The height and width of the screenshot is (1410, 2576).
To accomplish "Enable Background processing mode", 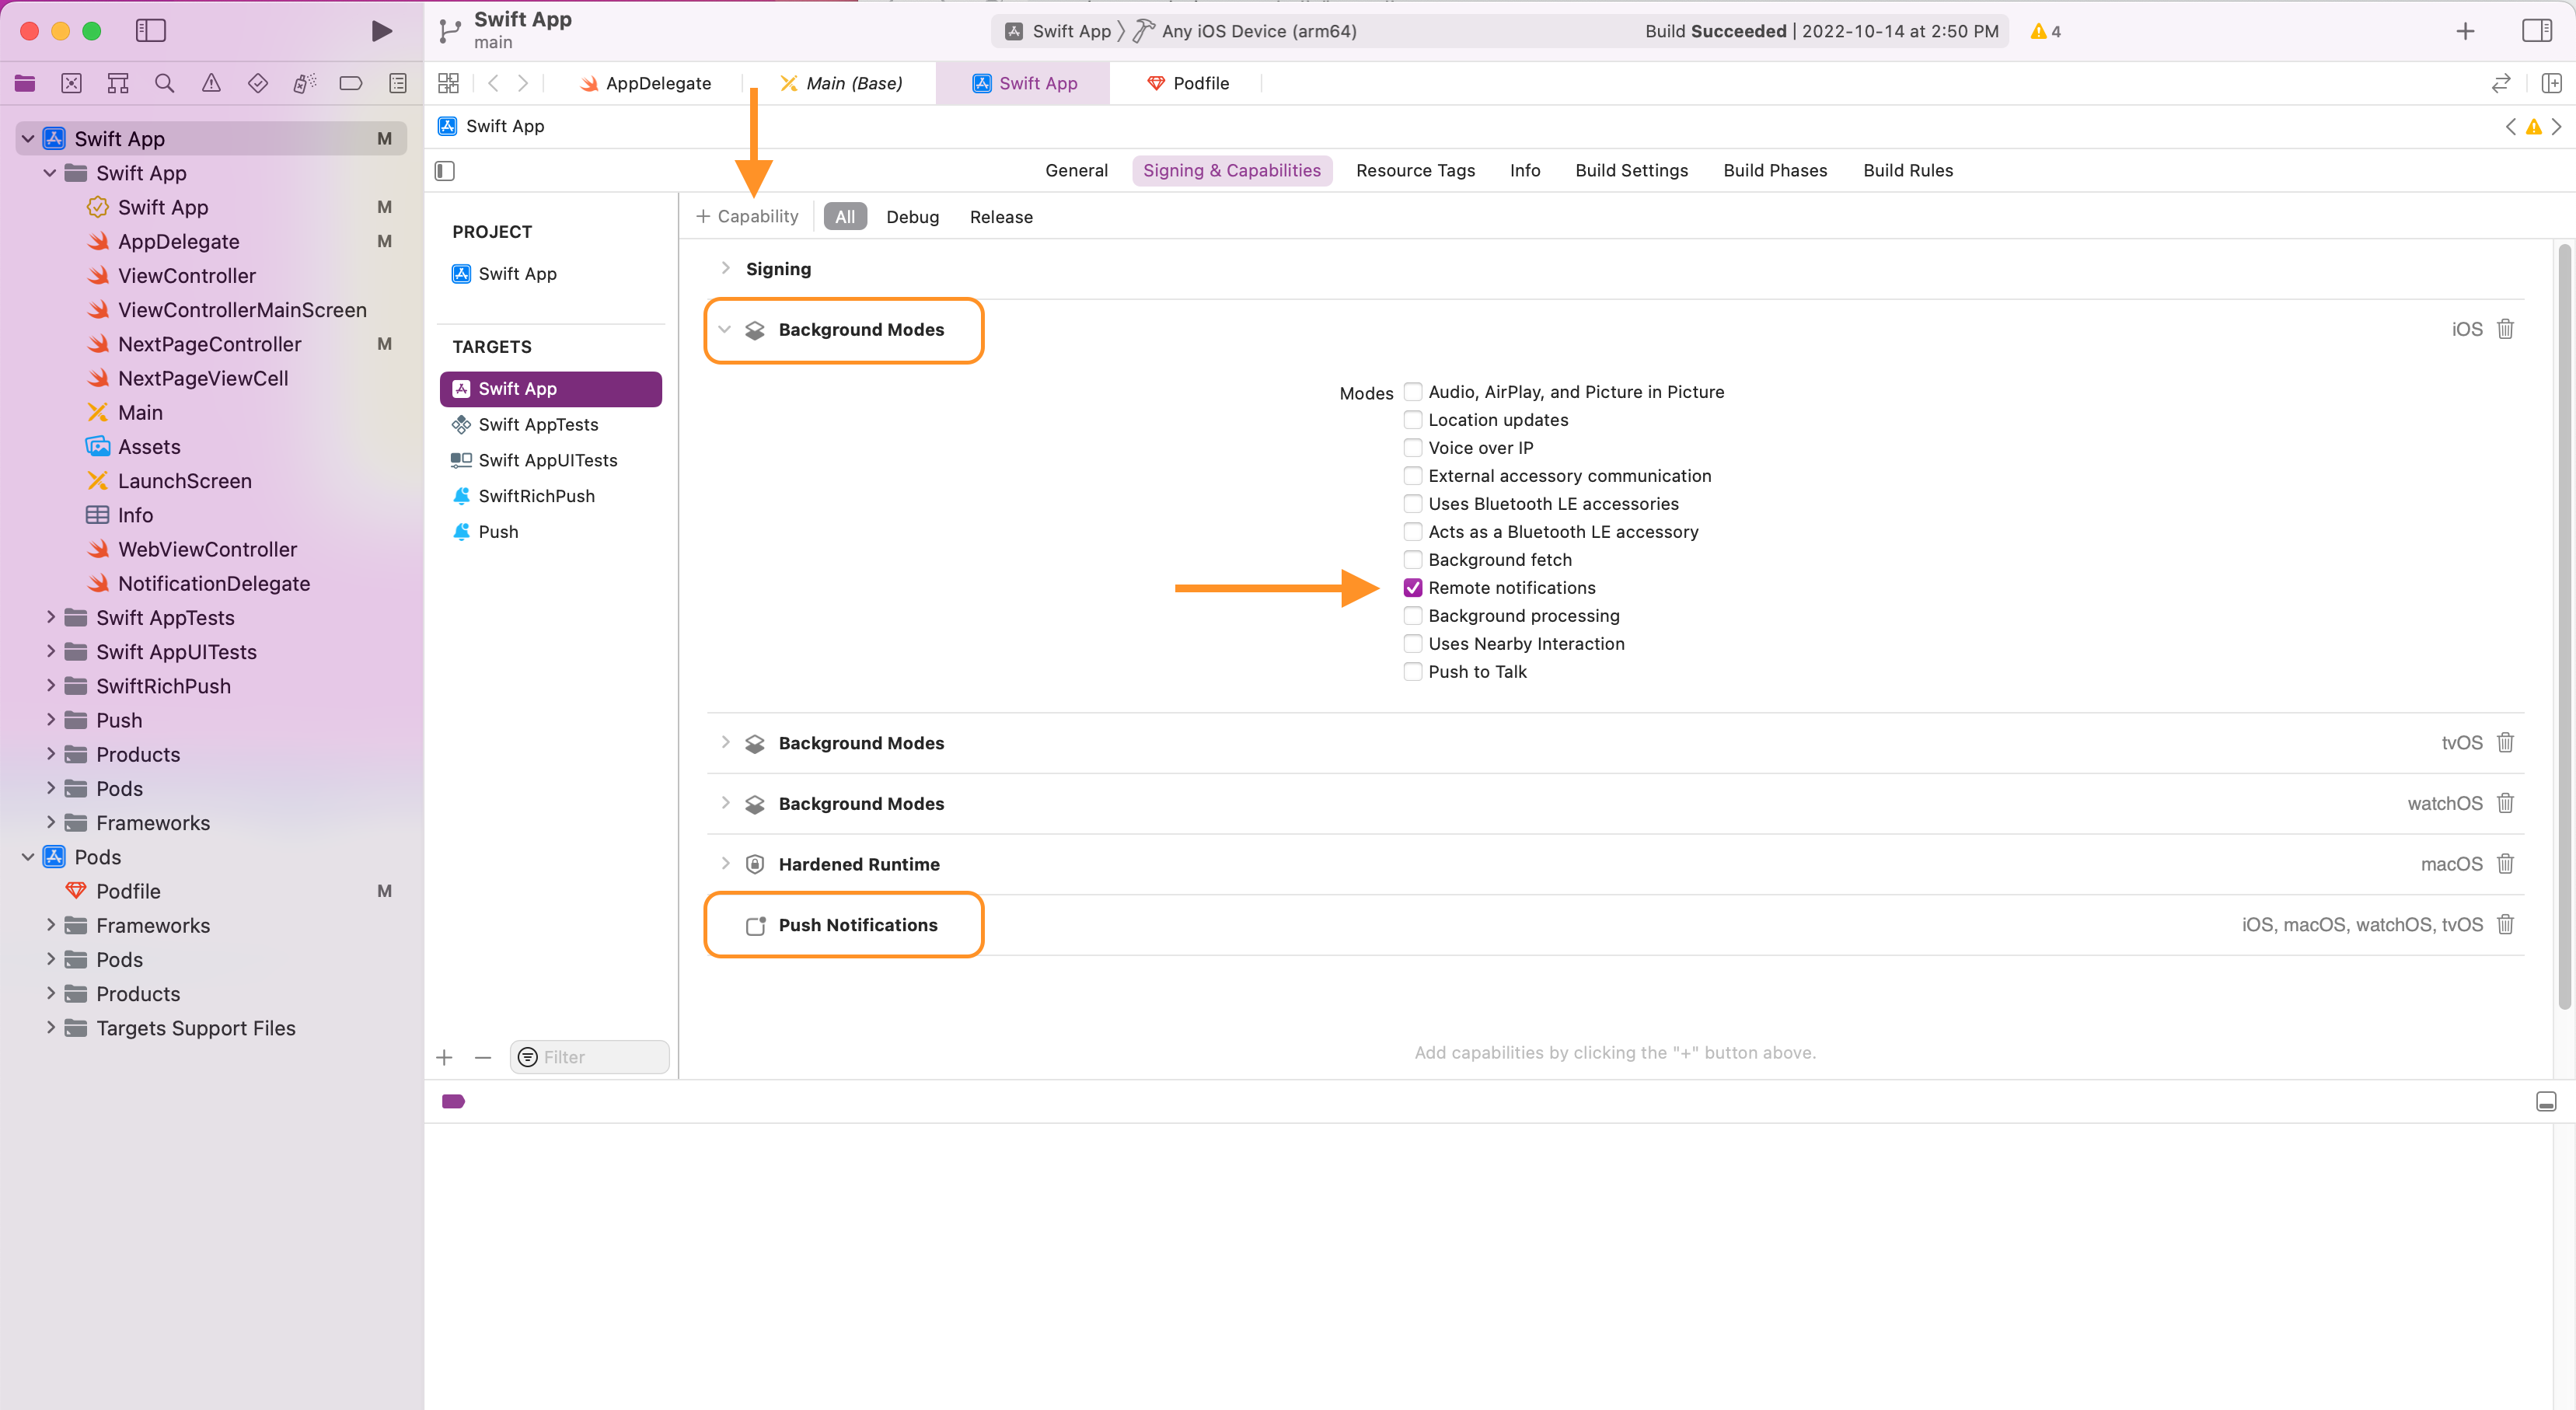I will [x=1413, y=615].
